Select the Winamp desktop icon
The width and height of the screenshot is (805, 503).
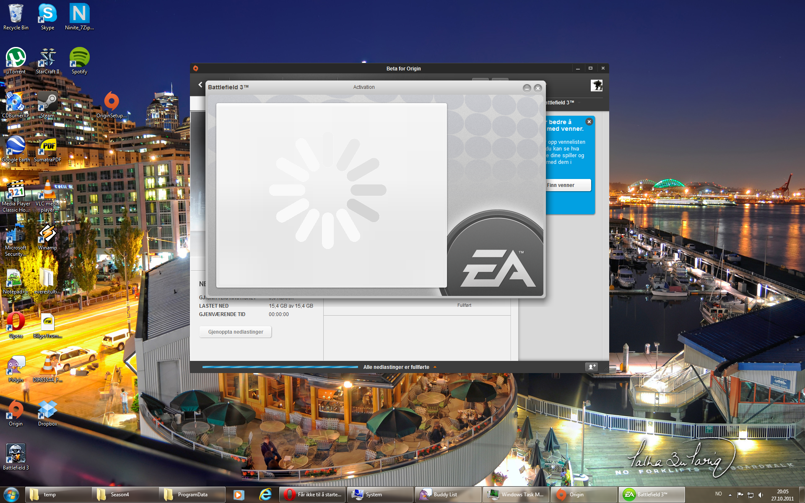(x=47, y=237)
